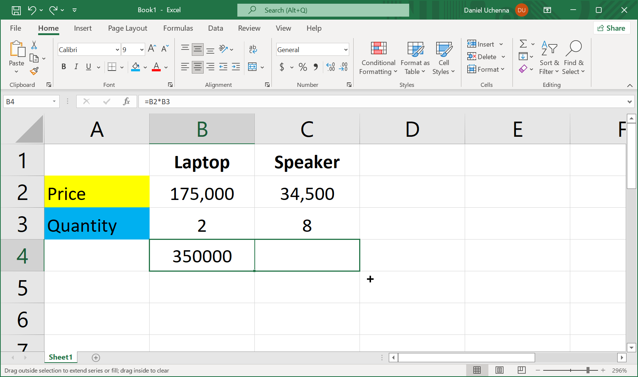Click the Save icon in title bar
This screenshot has height=377, width=638.
point(16,10)
